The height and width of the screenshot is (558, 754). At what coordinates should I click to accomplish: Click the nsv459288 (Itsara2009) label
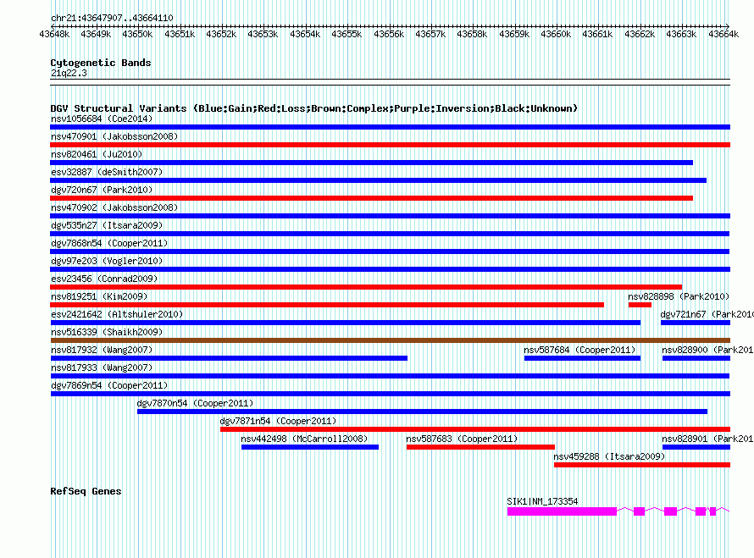coord(609,456)
